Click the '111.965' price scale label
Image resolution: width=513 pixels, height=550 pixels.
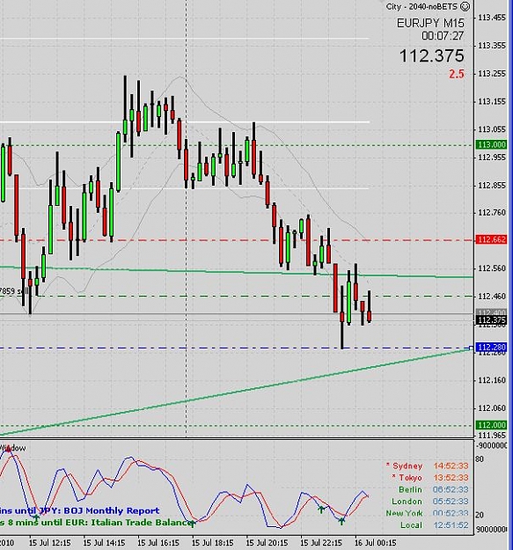pos(492,436)
